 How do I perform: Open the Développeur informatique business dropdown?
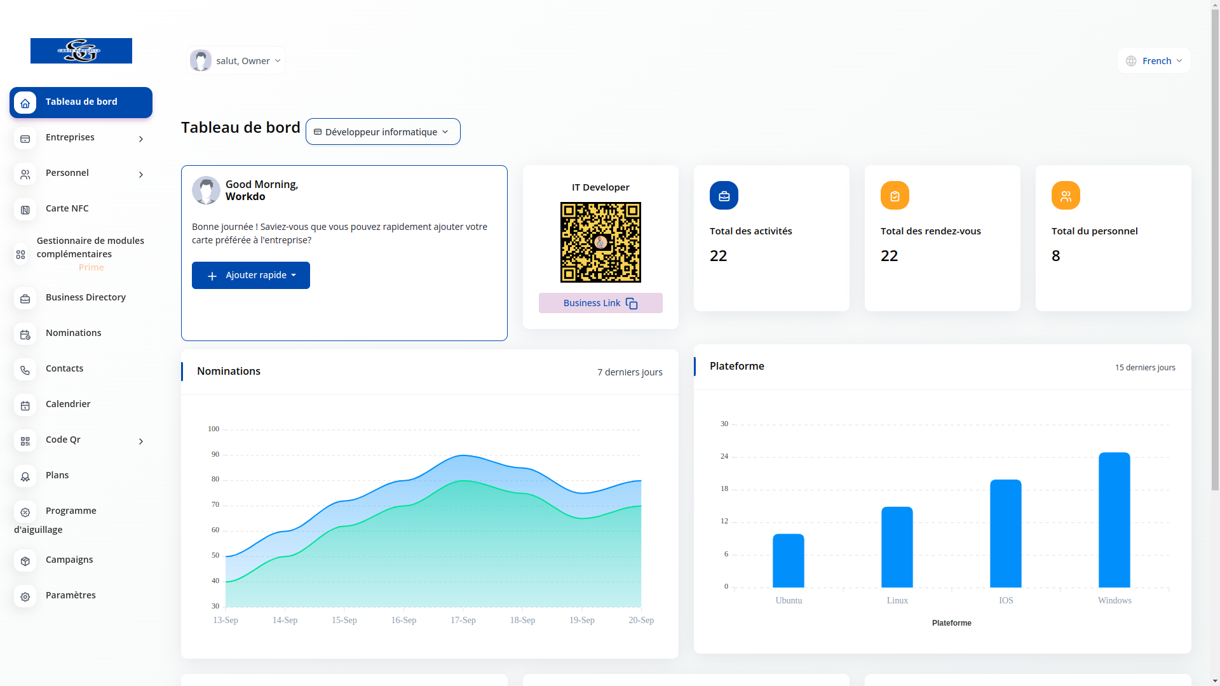(383, 132)
